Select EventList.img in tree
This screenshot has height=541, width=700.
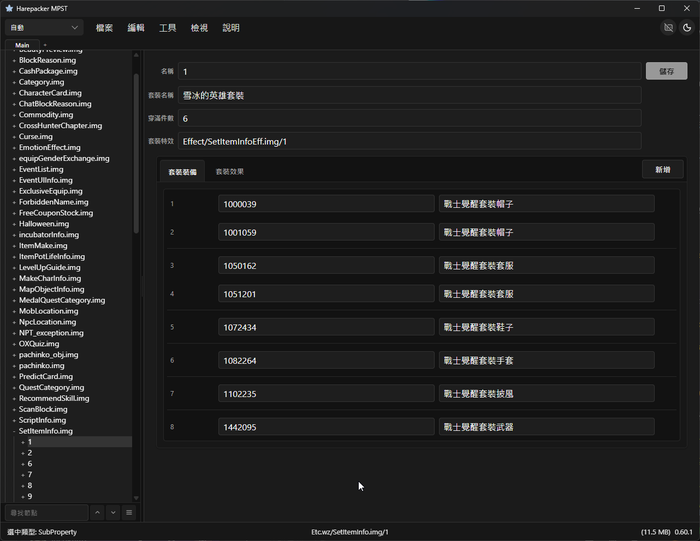[41, 169]
